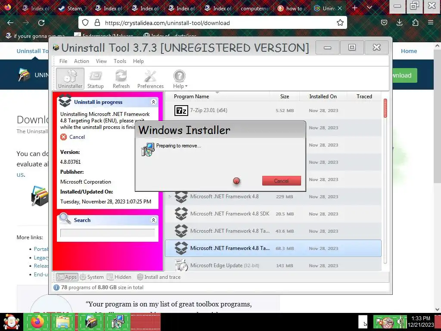This screenshot has height=331, width=441.
Task: Click the program list vertical scrollbar thumb
Action: (x=385, y=108)
